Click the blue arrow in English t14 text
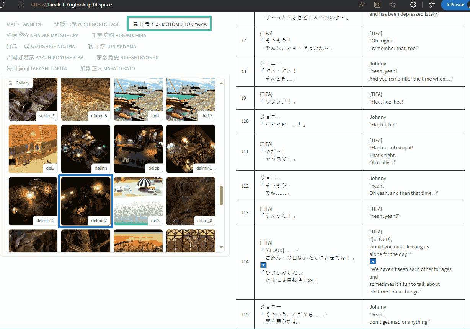This screenshot has width=470, height=329. [x=373, y=261]
